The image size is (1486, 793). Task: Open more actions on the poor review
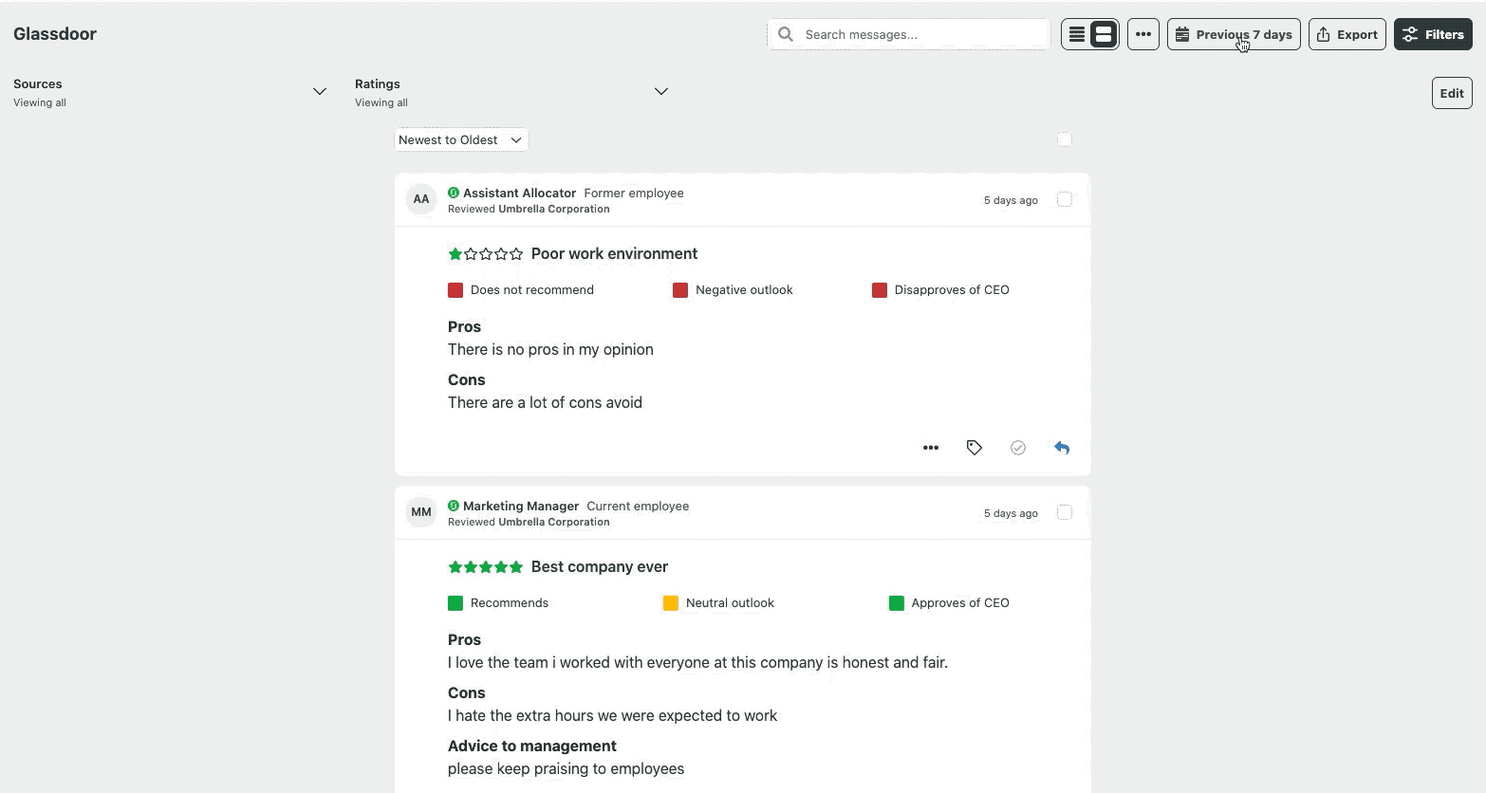[930, 447]
